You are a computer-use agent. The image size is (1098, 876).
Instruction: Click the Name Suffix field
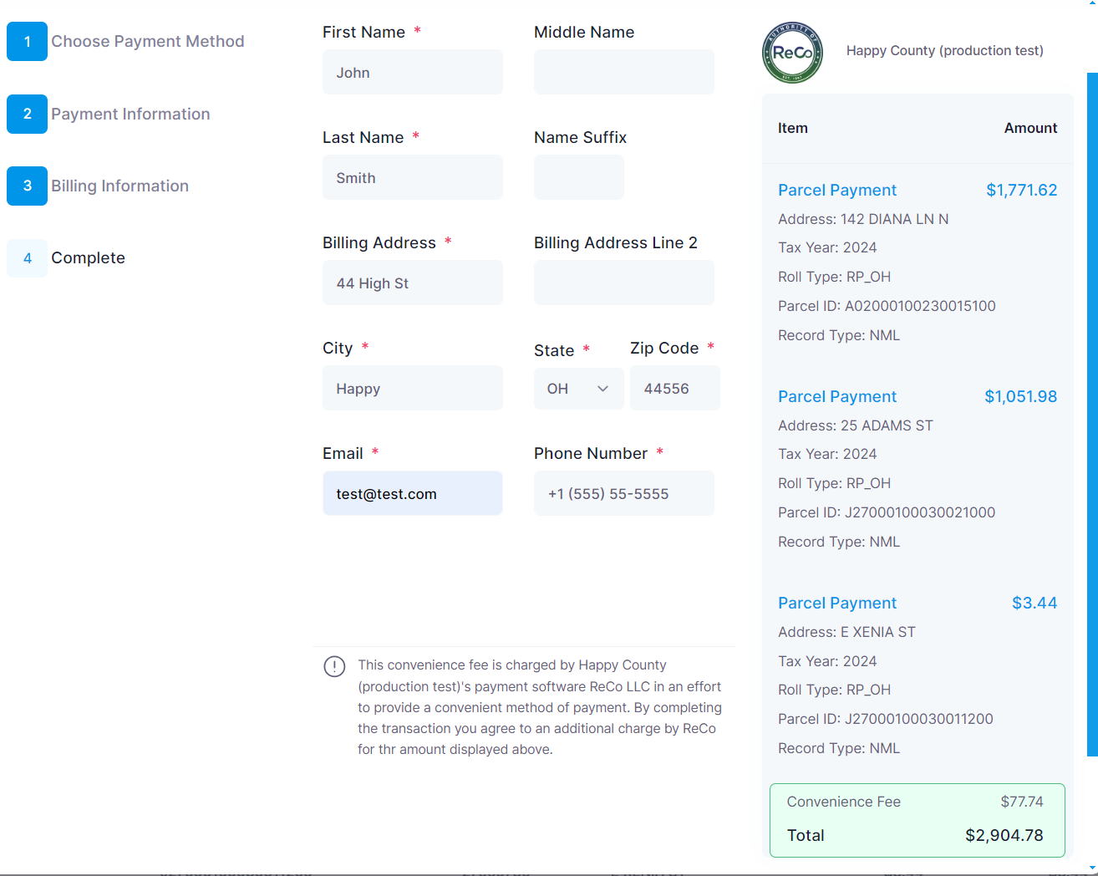point(578,178)
